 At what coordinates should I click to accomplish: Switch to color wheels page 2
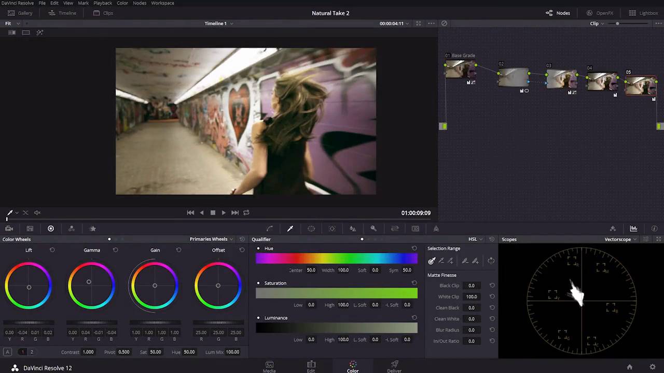tap(32, 352)
